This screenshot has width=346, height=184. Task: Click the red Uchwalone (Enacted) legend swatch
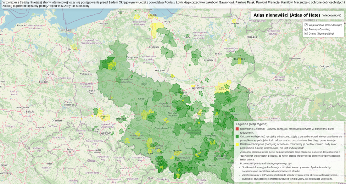click(237, 129)
